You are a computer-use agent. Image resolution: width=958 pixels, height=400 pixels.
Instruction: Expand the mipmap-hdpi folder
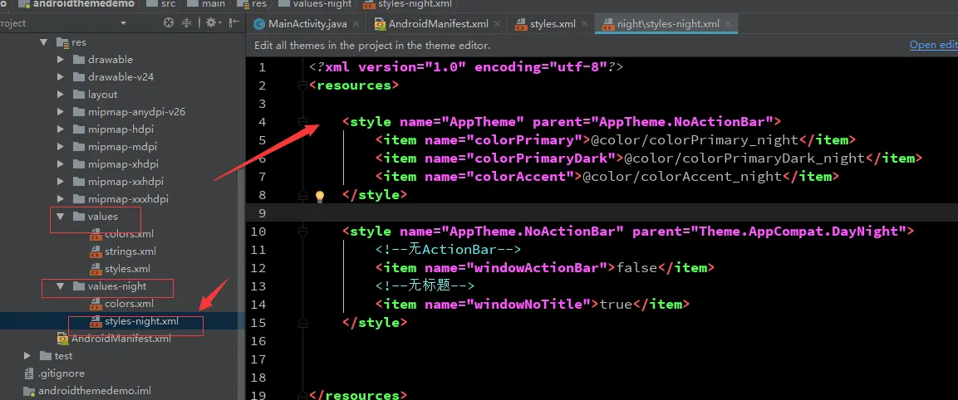[x=61, y=129]
